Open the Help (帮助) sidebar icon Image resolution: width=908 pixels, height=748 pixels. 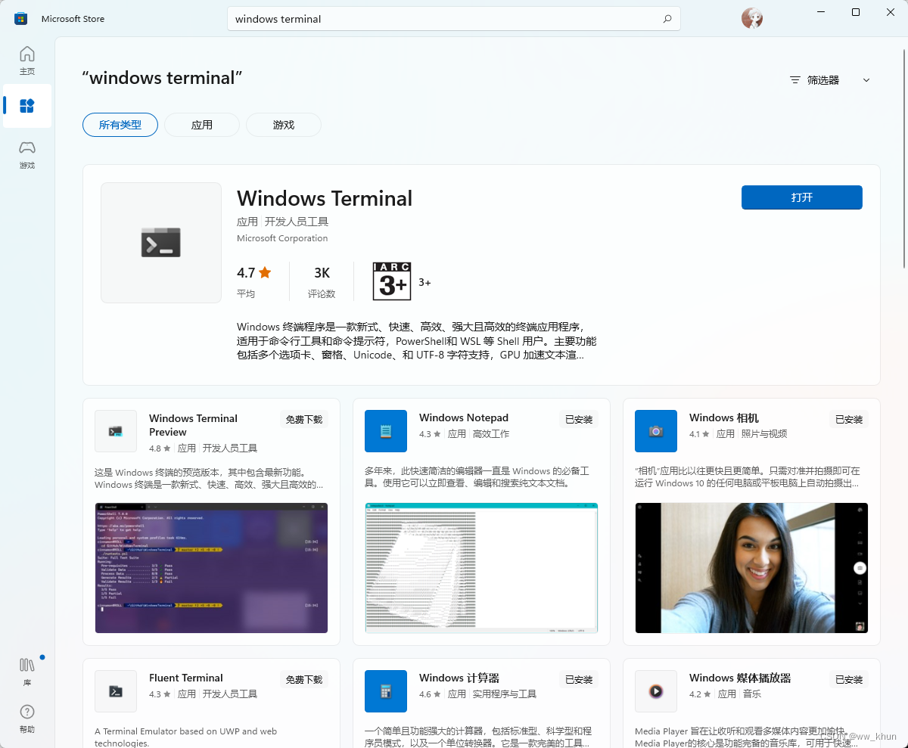(27, 719)
